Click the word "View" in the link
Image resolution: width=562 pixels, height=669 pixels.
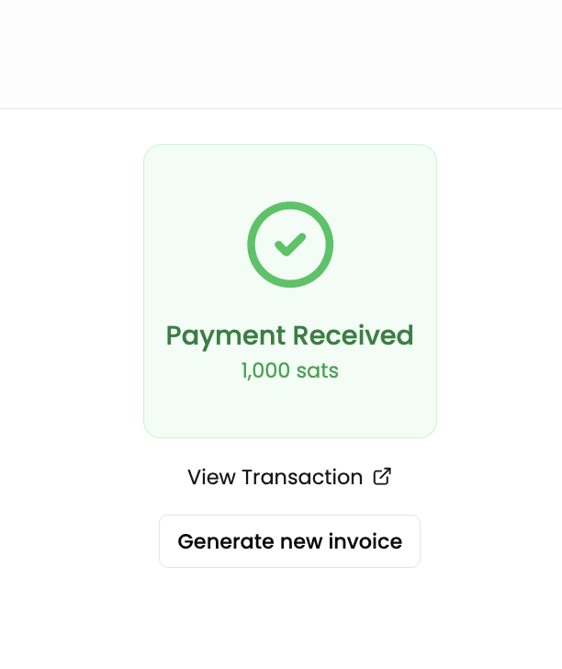(x=211, y=478)
